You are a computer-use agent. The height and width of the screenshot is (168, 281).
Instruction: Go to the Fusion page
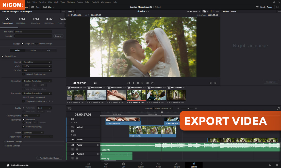(x=141, y=165)
